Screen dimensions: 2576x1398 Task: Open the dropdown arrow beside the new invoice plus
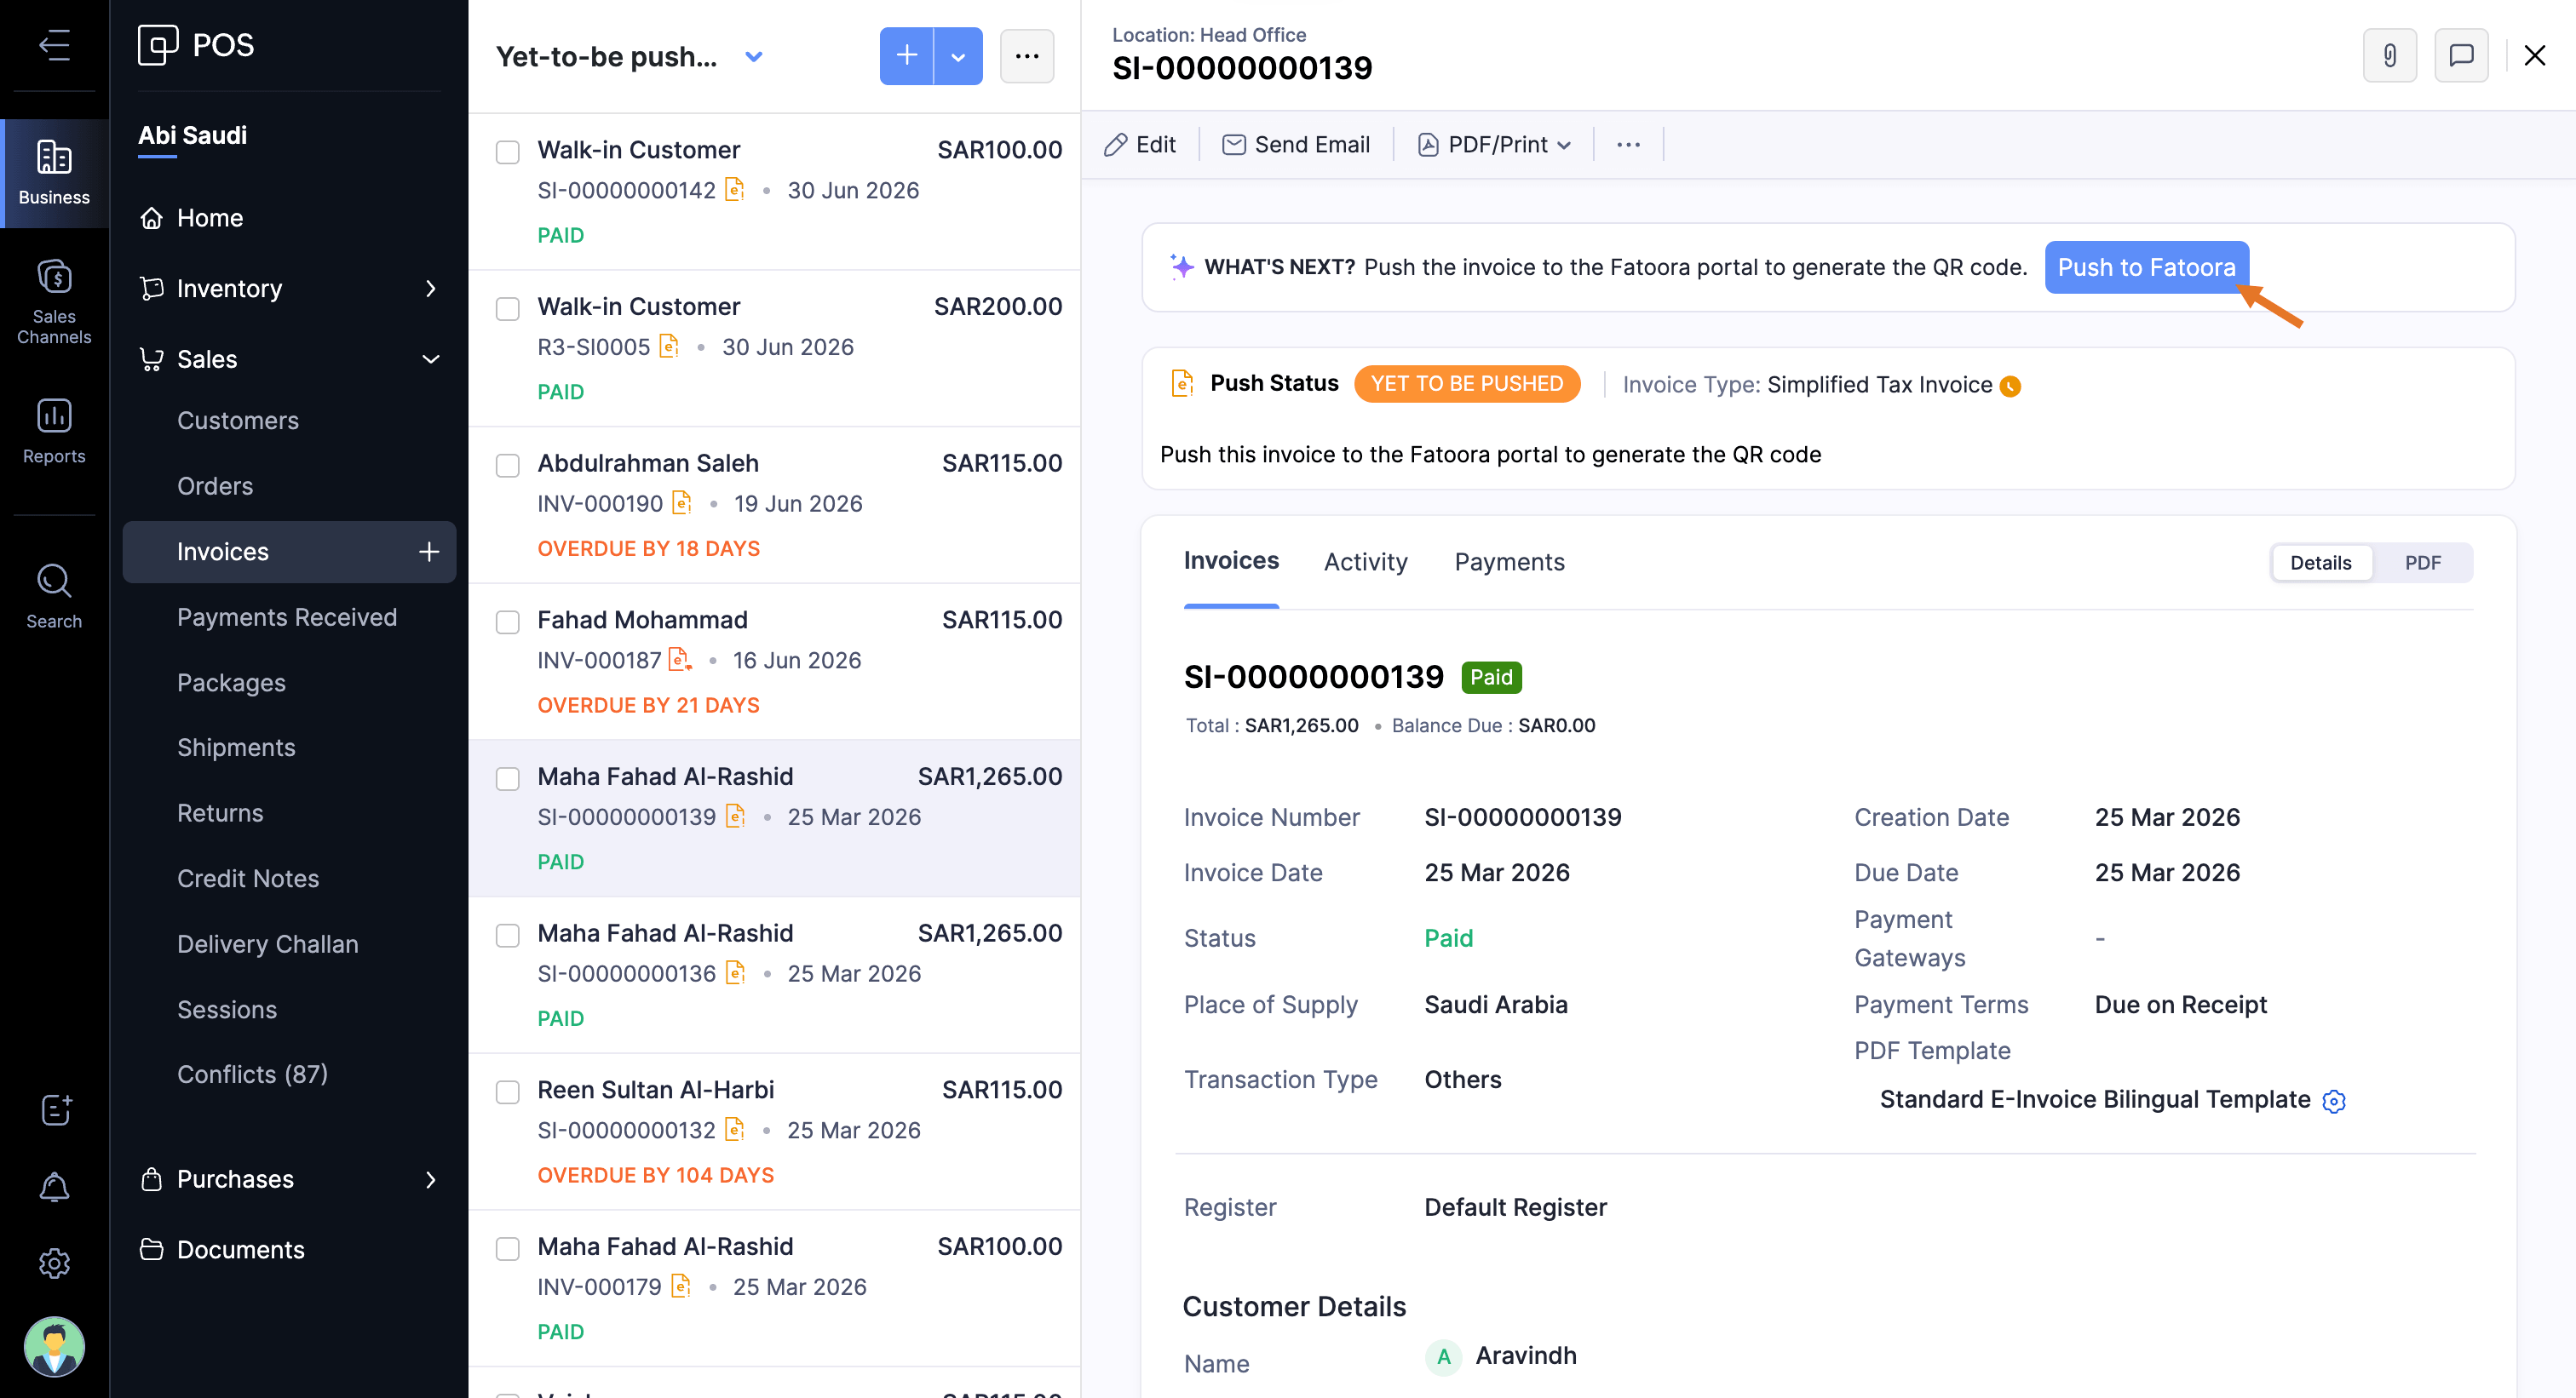click(x=958, y=56)
